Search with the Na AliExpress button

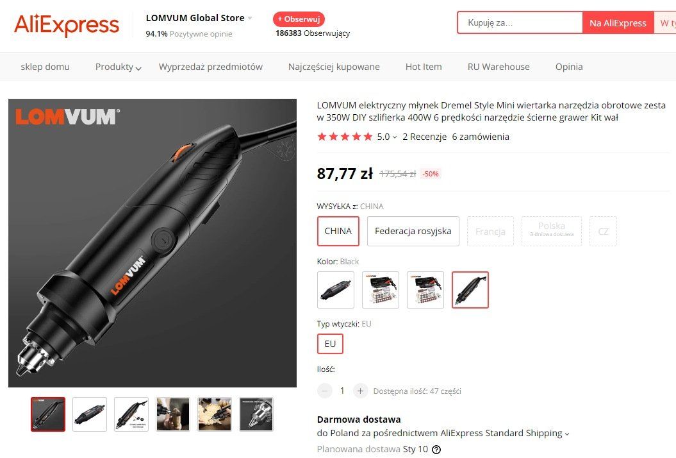coord(618,23)
